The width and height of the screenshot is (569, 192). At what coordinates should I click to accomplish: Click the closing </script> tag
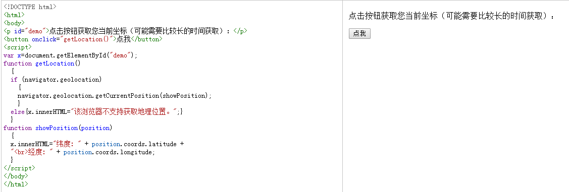[19, 168]
